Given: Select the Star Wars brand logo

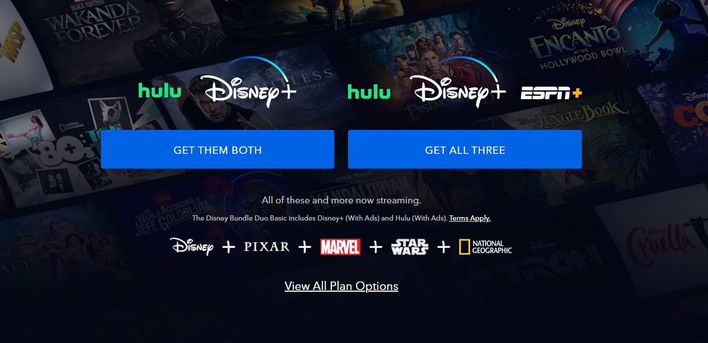Looking at the screenshot, I should tap(410, 247).
